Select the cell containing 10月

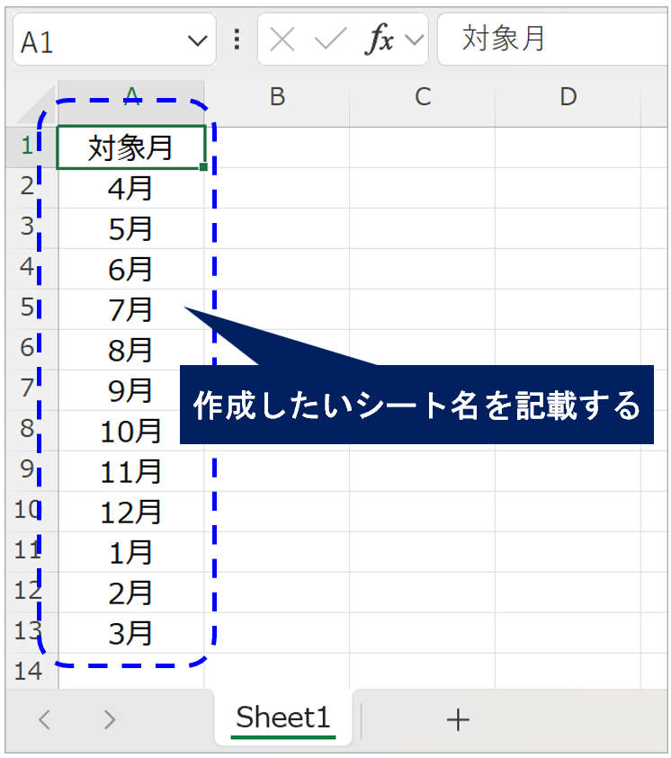click(x=131, y=431)
